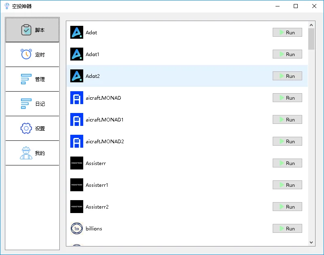Click the Adot1 script logo icon
This screenshot has height=255, width=324.
(x=77, y=54)
